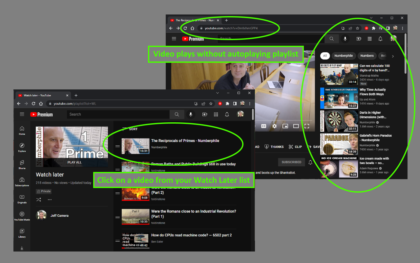Click the hamburger menu in Watch later window

point(22,114)
